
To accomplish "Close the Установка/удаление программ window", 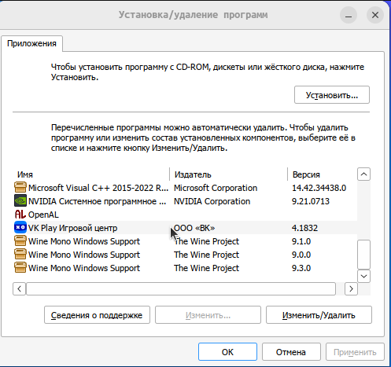I will tap(375, 15).
